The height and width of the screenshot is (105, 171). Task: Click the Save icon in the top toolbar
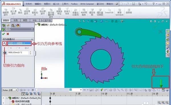click(134, 4)
